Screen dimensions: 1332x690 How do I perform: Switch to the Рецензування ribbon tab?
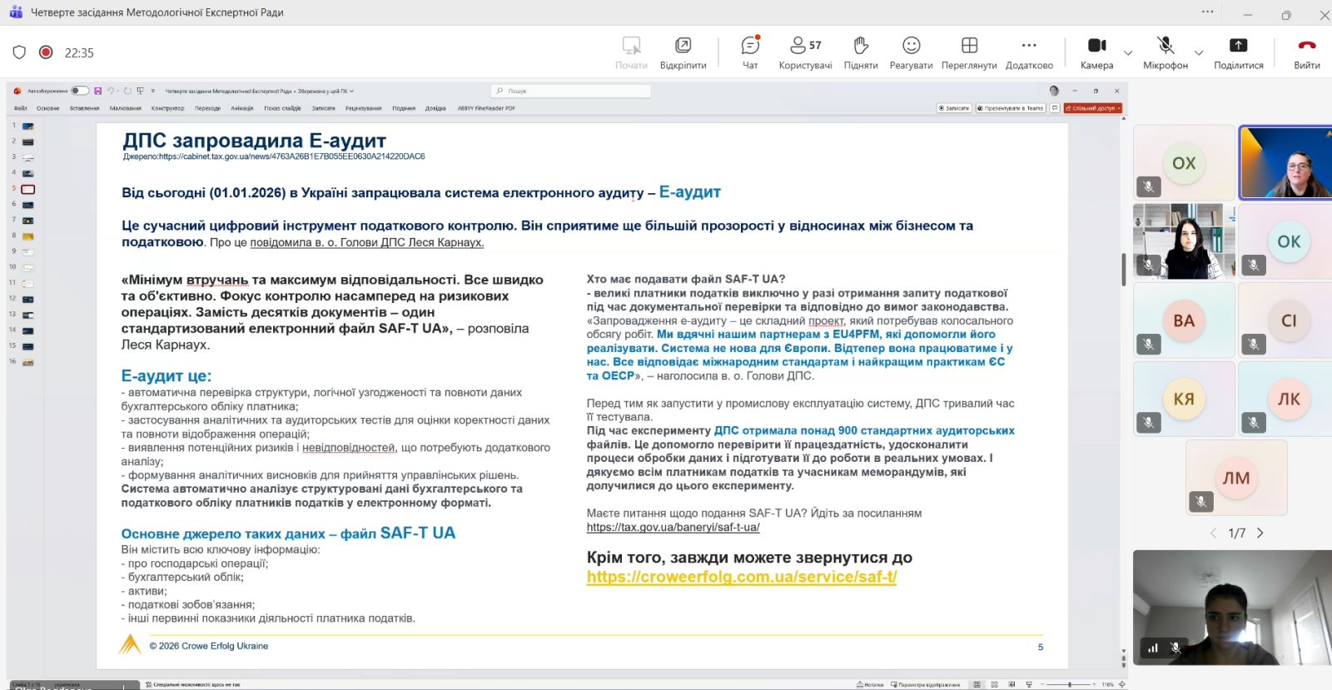coord(364,108)
